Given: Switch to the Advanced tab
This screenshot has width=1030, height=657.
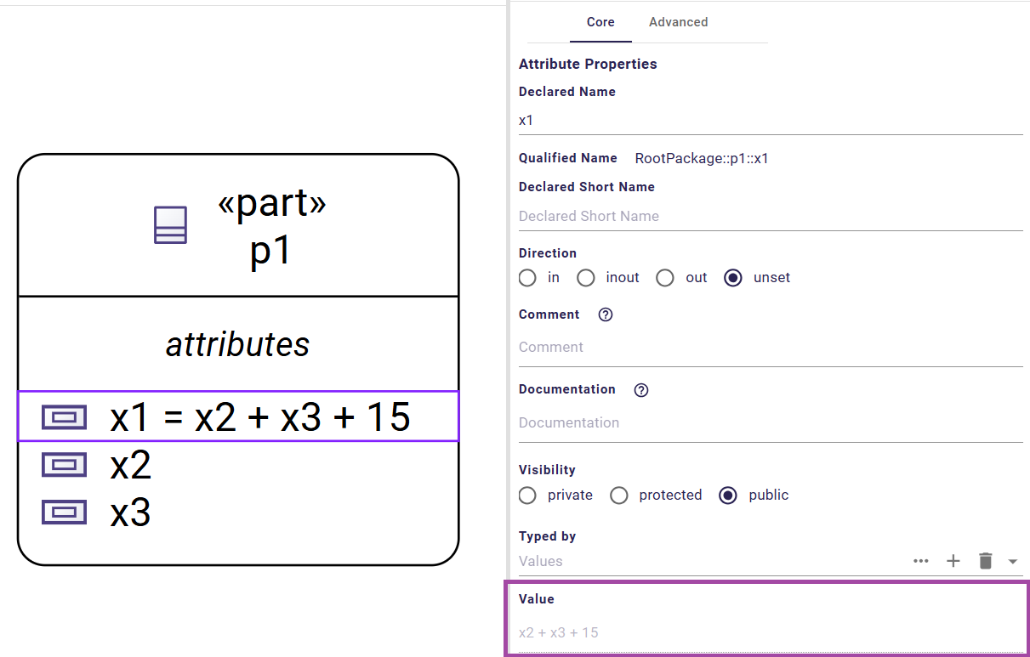Looking at the screenshot, I should coord(678,22).
